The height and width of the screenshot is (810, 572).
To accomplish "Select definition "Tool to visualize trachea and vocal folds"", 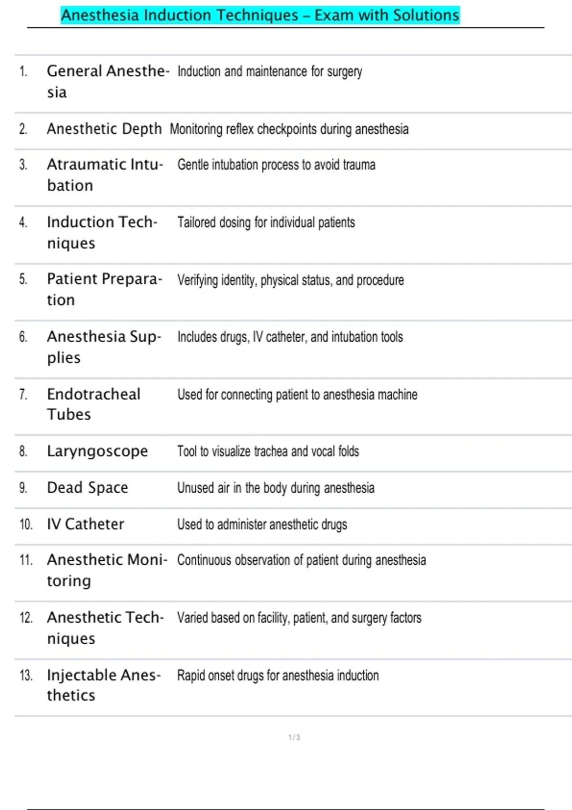I will click(268, 451).
